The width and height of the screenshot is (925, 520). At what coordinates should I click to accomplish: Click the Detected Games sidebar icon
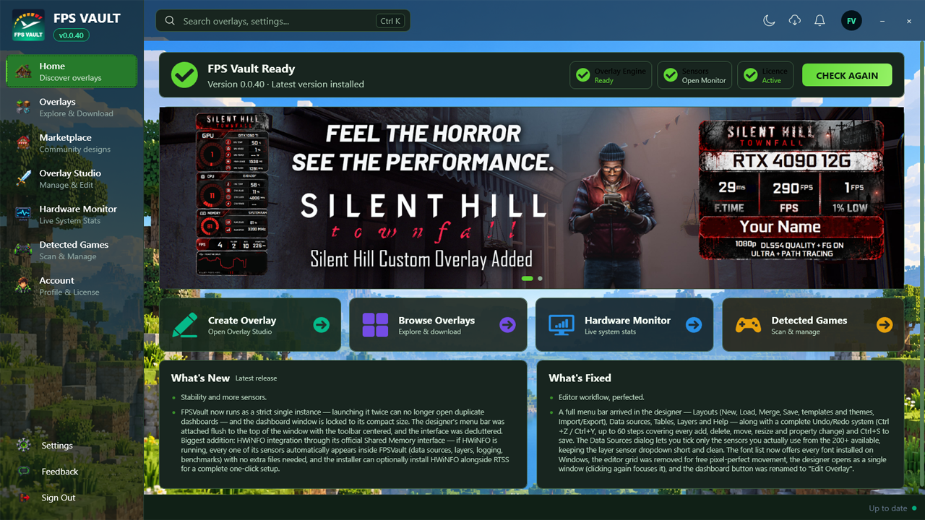[24, 251]
